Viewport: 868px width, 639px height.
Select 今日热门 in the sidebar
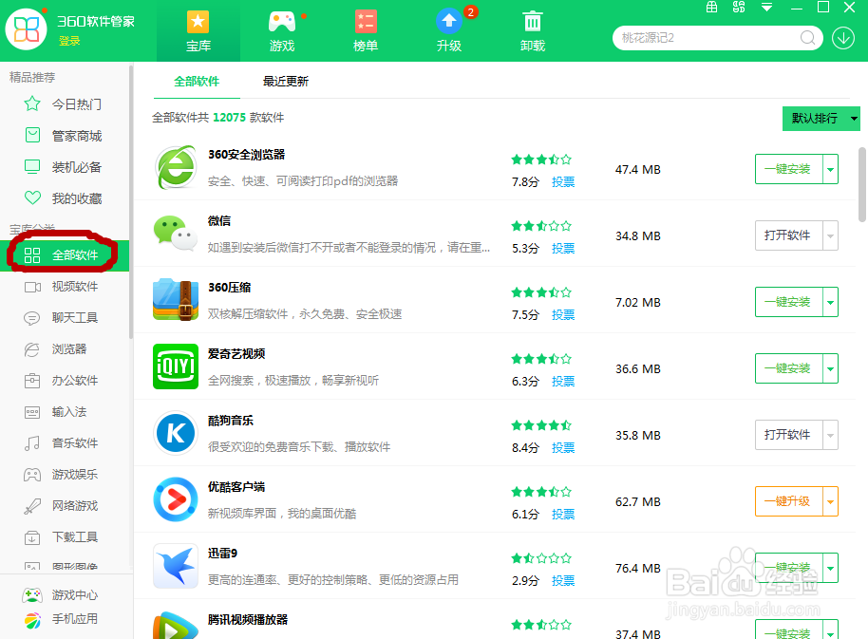(x=65, y=104)
